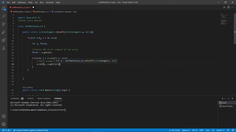This screenshot has height=132, width=236.
Task: Change the UTF-8 file encoding
Action: (194, 130)
